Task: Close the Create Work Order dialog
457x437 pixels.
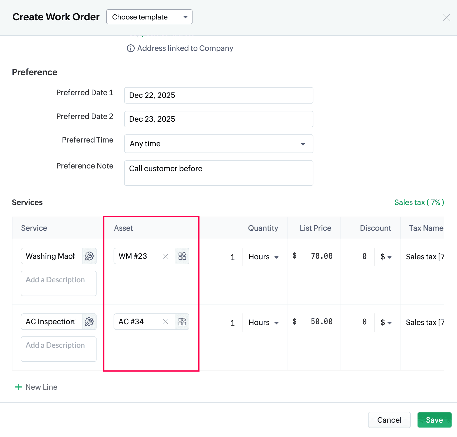Action: 446,17
